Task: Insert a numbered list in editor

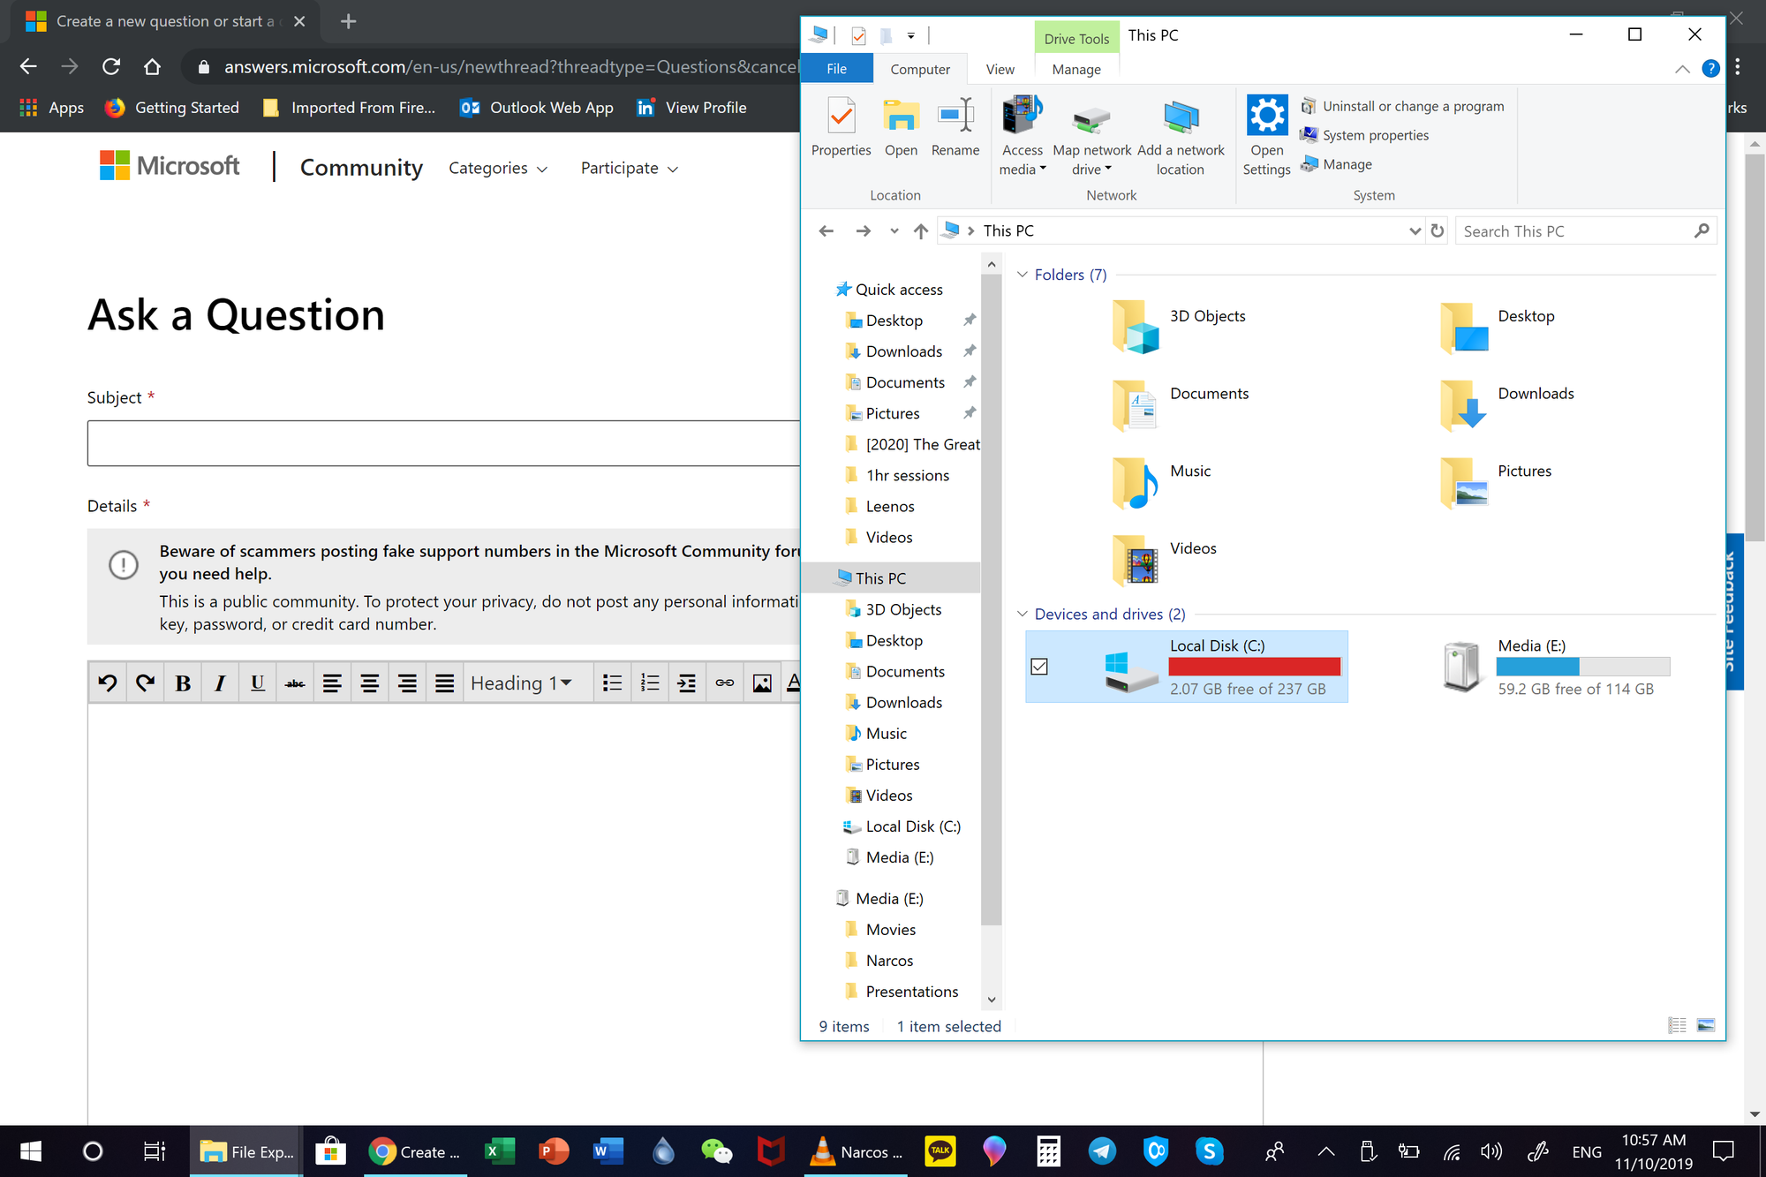Action: pos(649,683)
